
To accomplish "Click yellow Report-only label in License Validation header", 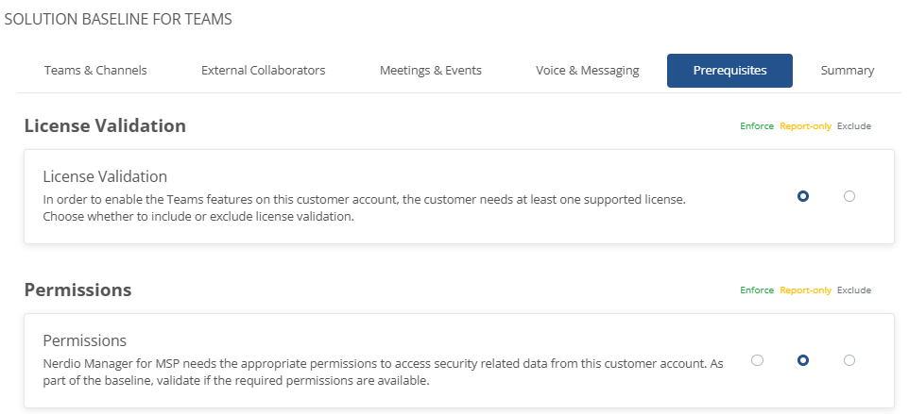I will tap(806, 126).
